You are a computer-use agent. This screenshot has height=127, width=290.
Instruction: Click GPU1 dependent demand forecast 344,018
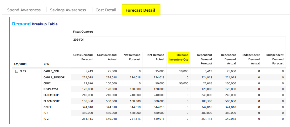coord(207,107)
